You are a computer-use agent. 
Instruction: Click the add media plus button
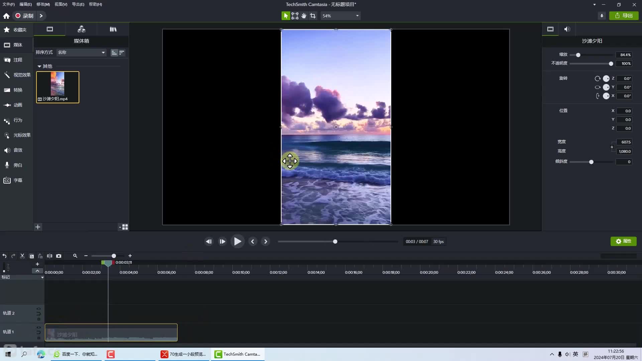point(38,227)
